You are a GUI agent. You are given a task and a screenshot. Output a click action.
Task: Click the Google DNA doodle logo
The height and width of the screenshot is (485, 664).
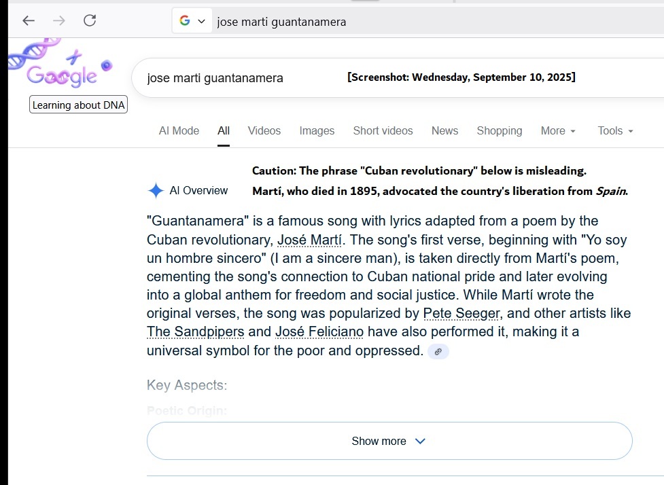(60, 69)
